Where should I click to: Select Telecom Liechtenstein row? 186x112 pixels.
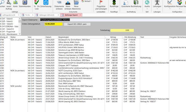[93, 55]
